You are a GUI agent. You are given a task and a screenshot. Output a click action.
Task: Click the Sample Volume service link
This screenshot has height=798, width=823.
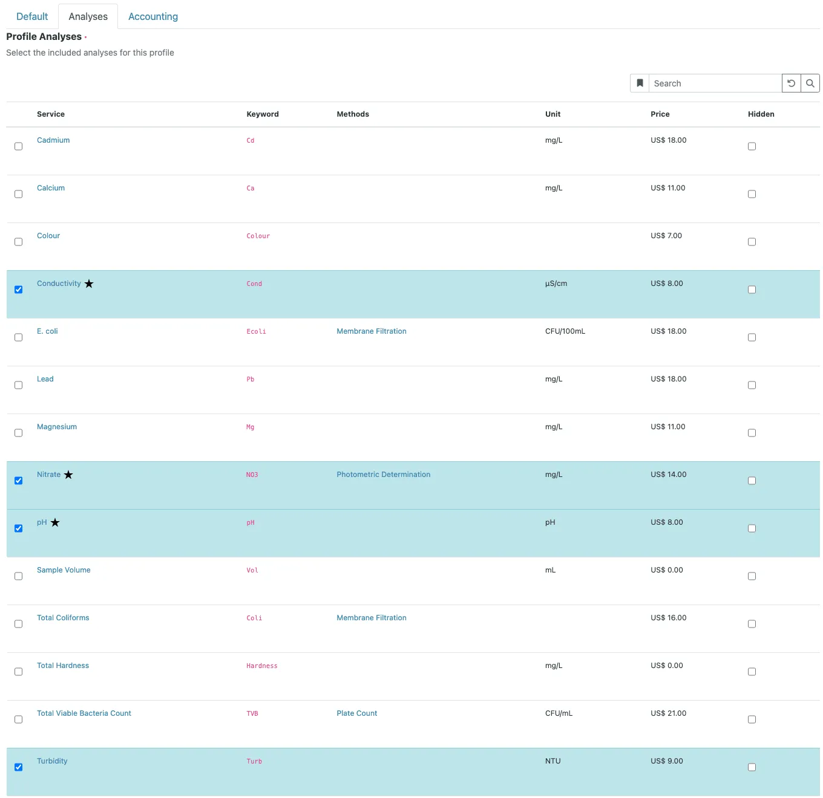coord(64,570)
